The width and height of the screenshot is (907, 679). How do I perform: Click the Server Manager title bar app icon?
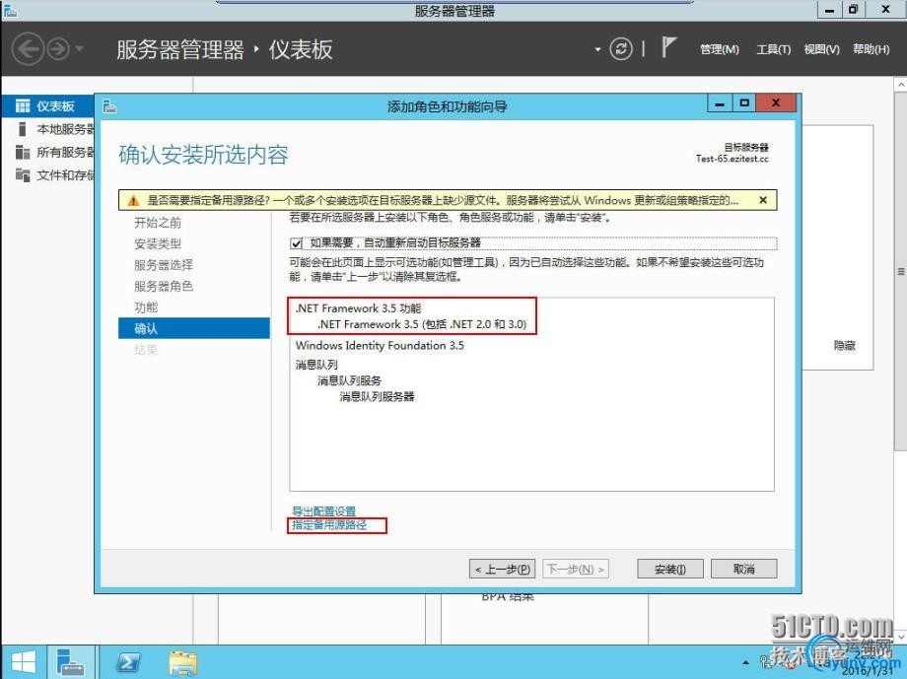[10, 10]
